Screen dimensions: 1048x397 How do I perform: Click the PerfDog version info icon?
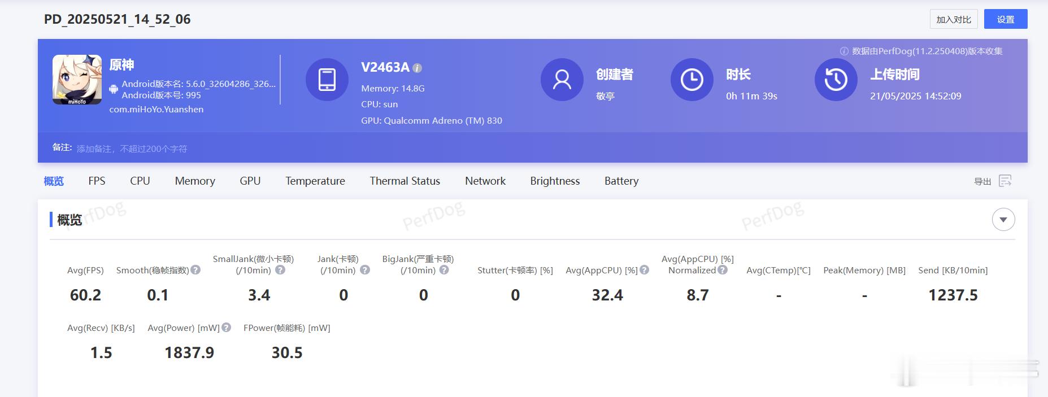(x=844, y=51)
